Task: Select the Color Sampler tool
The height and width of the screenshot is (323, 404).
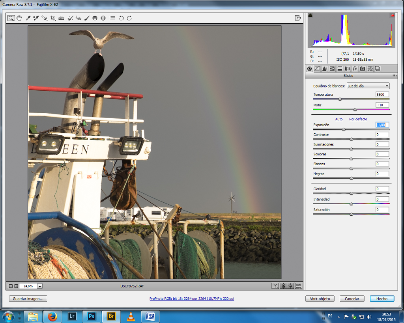Action: coord(36,18)
